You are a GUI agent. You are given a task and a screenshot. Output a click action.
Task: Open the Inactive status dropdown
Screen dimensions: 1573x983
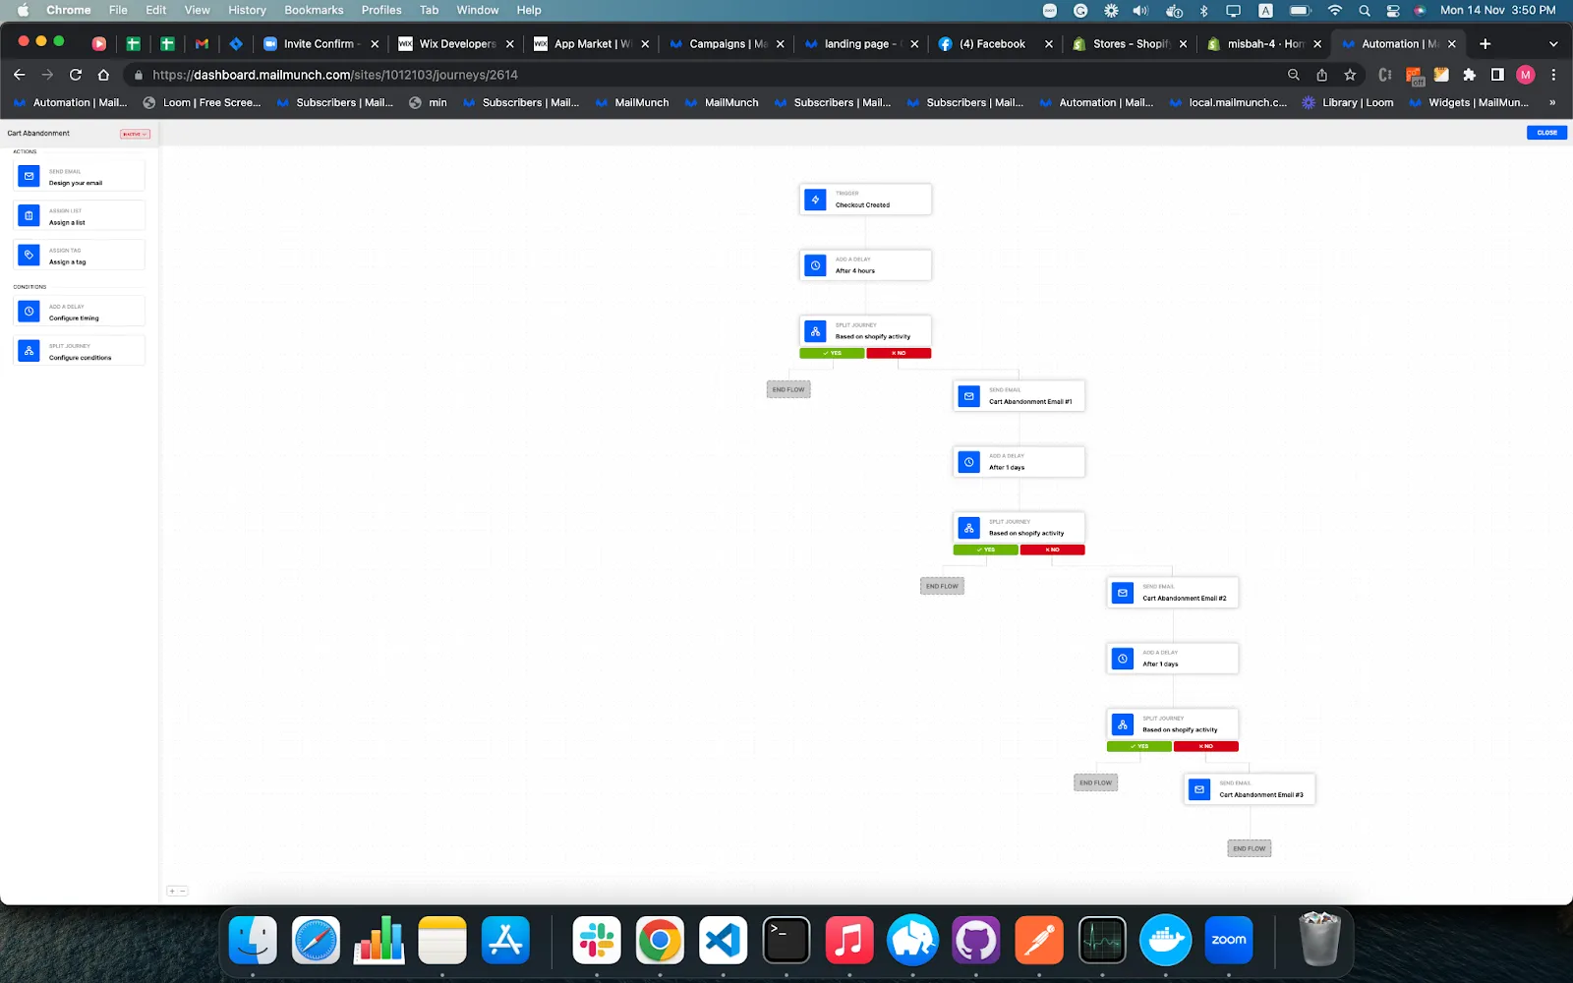point(135,134)
